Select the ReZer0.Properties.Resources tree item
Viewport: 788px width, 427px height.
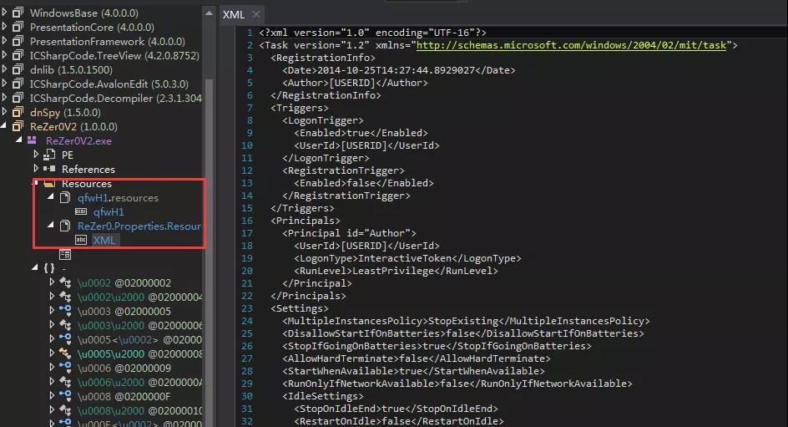[139, 226]
